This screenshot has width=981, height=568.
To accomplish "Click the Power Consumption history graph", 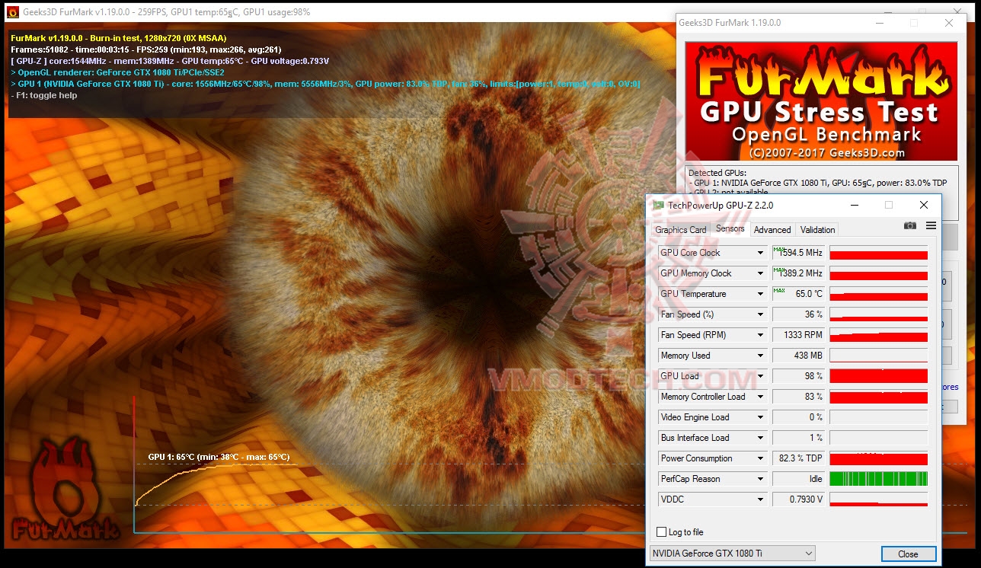I will [878, 458].
